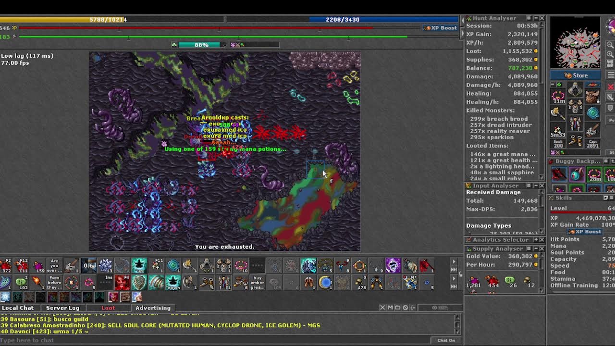The width and height of the screenshot is (615, 346).
Task: Switch to Server Log tab
Action: tap(62, 308)
